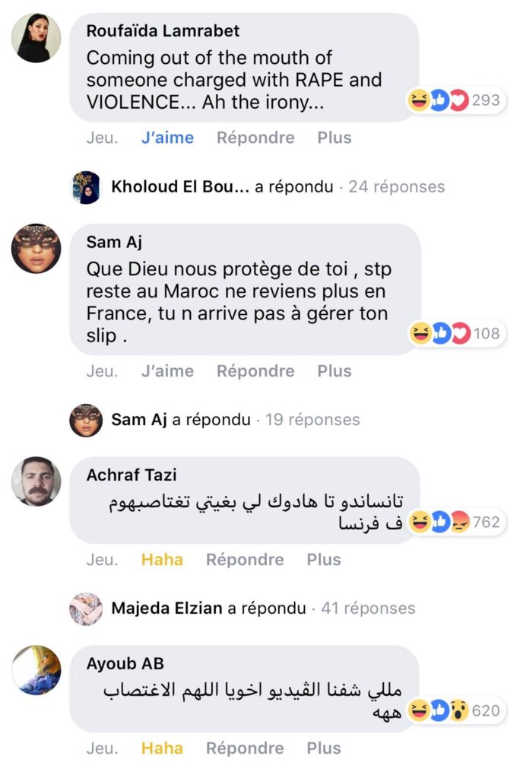
Task: Click Majeda Elzian's small reply avatar
Action: click(x=86, y=608)
